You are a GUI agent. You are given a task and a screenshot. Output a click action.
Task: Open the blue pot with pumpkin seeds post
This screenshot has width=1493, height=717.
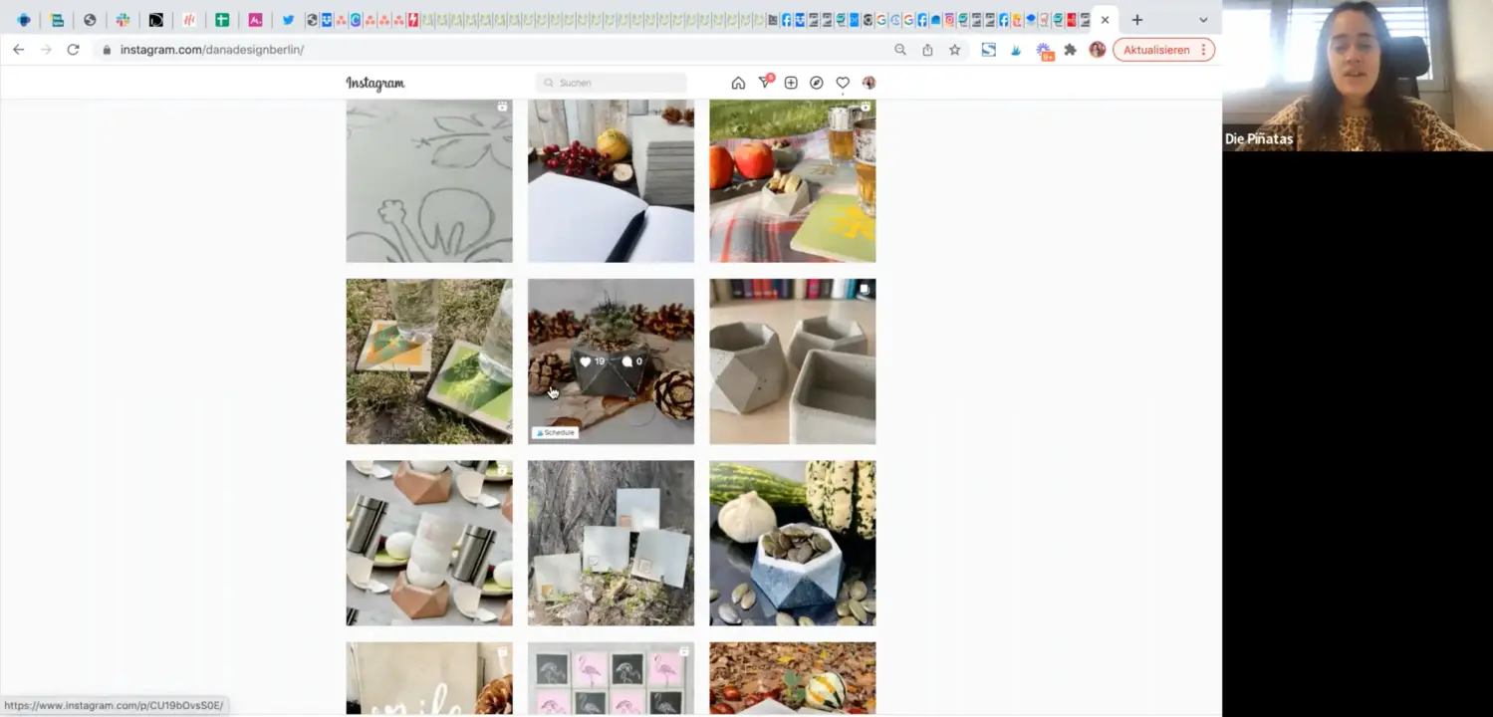792,543
